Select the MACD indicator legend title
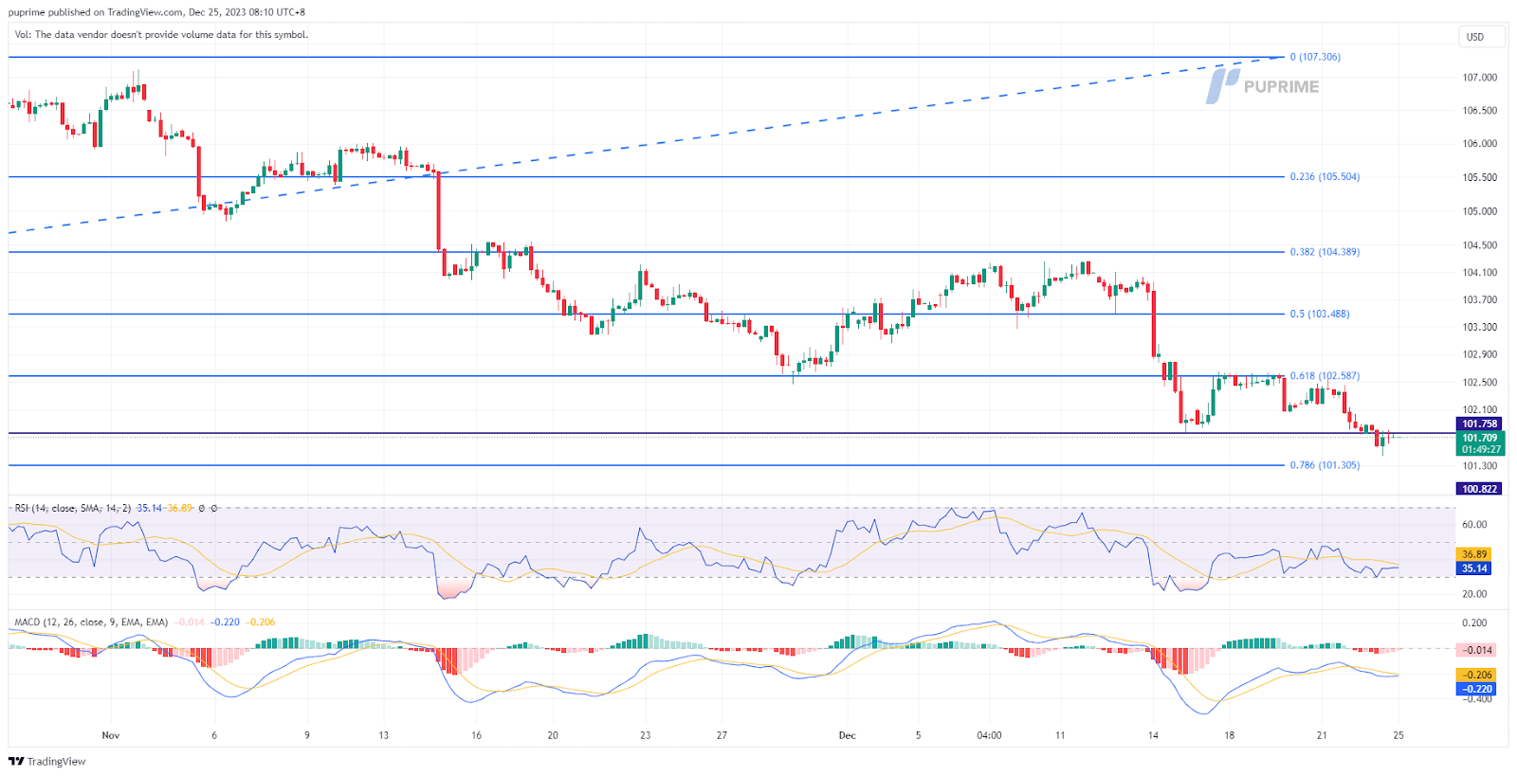The width and height of the screenshot is (1517, 776). tap(91, 622)
